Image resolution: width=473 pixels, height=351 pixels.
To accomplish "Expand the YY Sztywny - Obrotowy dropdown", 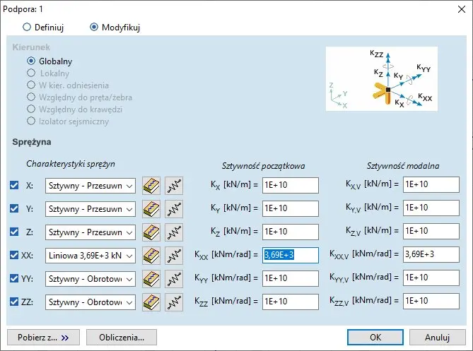I will pos(90,279).
